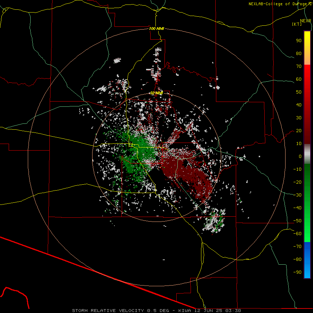Click the -70 value on velocity scale

(297, 247)
